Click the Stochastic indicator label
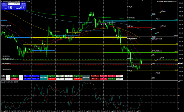 (10, 82)
